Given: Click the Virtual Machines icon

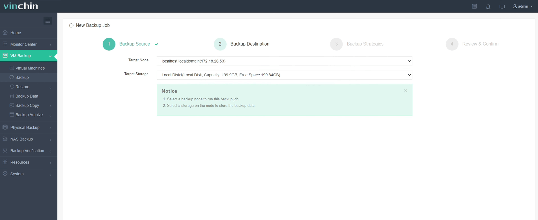Looking at the screenshot, I should [12, 68].
